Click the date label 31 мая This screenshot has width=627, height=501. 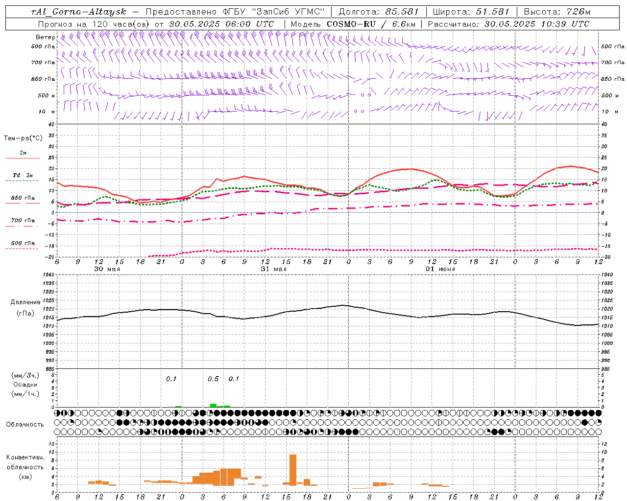point(273,269)
